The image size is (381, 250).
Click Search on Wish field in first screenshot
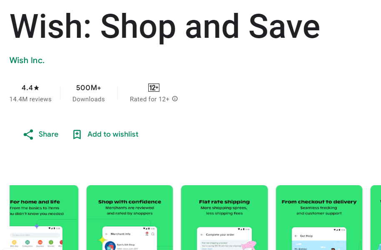(35, 235)
